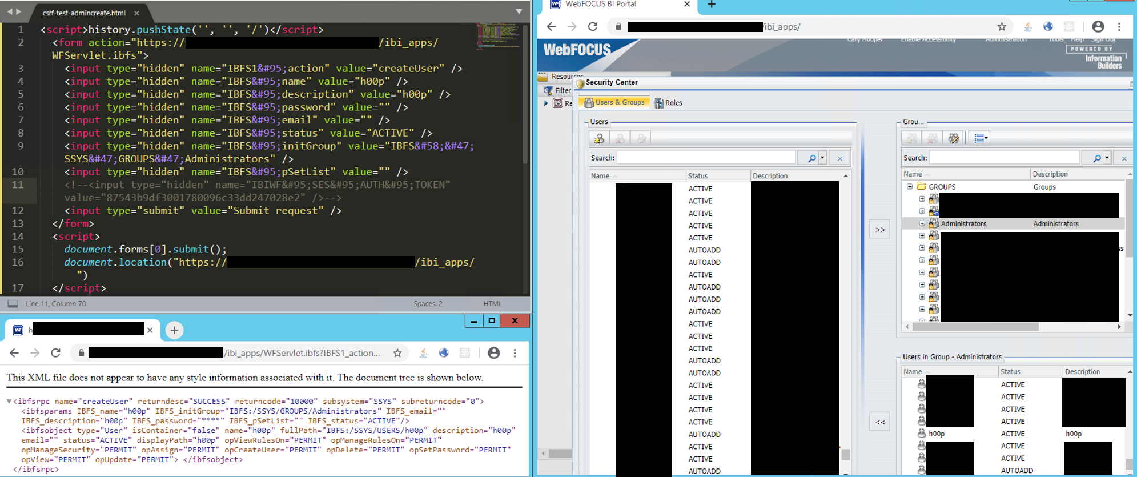Expand the tree arrow in the Resources panel
The image size is (1137, 477).
pos(546,103)
